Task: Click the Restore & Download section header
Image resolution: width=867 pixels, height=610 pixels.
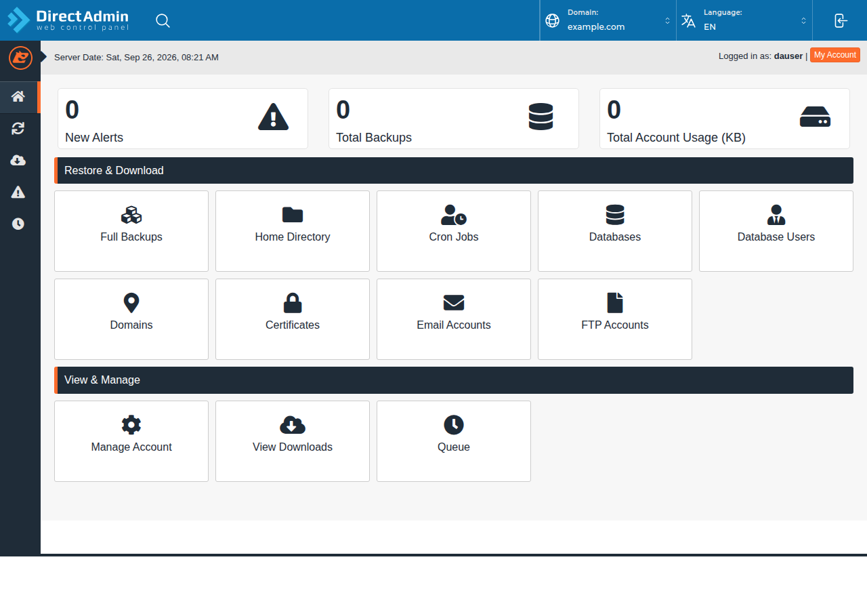Action: pyautogui.click(x=454, y=171)
